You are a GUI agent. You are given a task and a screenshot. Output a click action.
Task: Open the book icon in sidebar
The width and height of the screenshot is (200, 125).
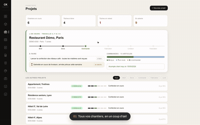5,63
